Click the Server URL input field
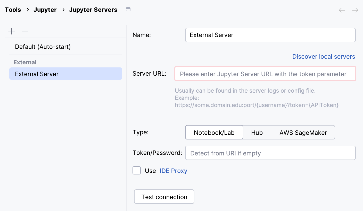The height and width of the screenshot is (211, 363). coord(265,74)
